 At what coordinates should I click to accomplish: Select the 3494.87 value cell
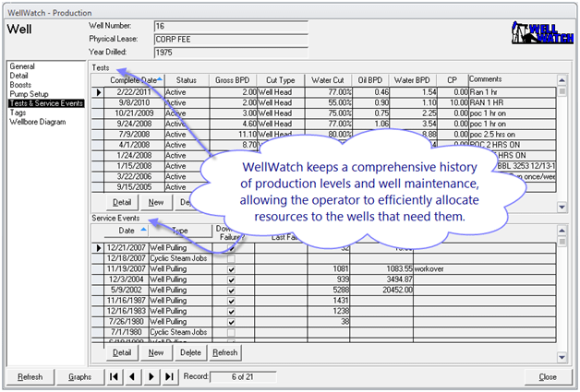[x=381, y=279]
